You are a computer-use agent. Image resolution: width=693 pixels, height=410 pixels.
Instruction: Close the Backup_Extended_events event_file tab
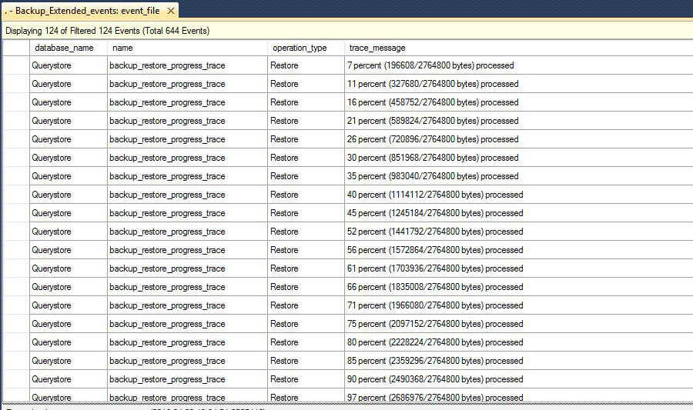tap(171, 11)
